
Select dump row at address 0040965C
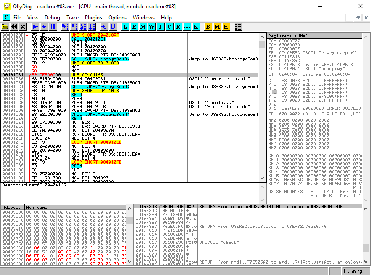[x=64, y=244]
